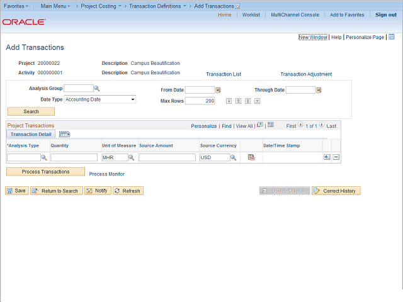Click the Return to Search button
403x302 pixels.
[57, 191]
